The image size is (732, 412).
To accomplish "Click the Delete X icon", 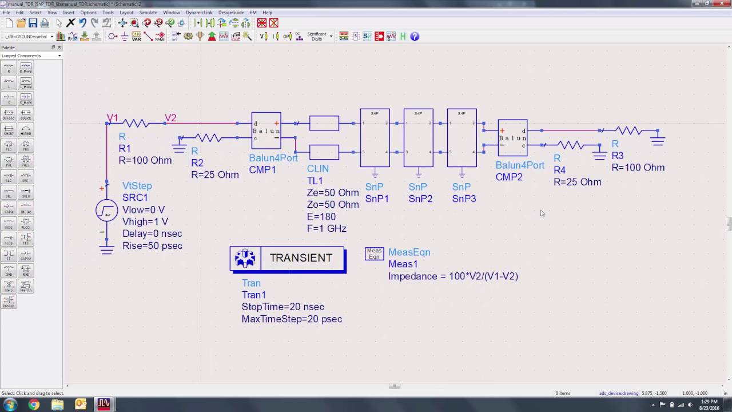I will 71,23.
